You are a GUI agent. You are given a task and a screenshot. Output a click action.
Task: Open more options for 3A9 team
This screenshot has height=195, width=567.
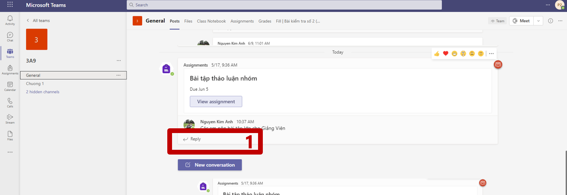(x=118, y=61)
